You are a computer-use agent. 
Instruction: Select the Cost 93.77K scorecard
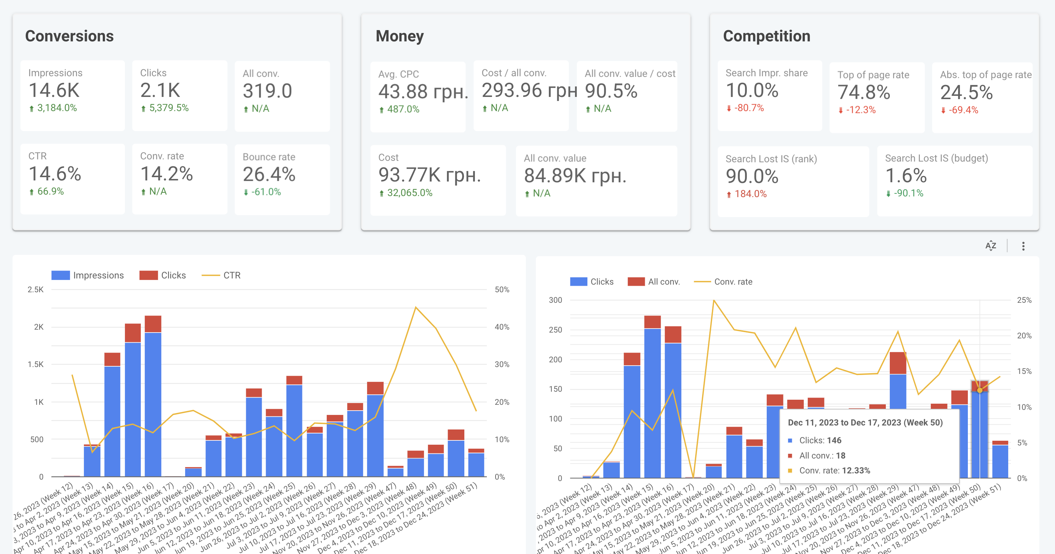[x=438, y=180]
